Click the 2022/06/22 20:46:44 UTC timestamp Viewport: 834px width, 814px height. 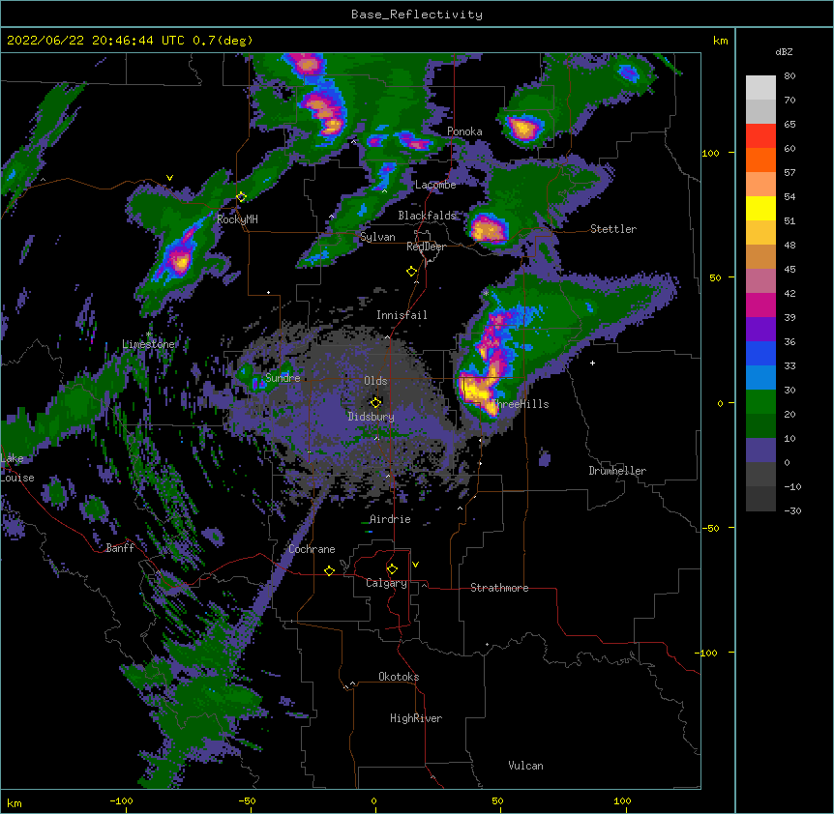pos(96,41)
